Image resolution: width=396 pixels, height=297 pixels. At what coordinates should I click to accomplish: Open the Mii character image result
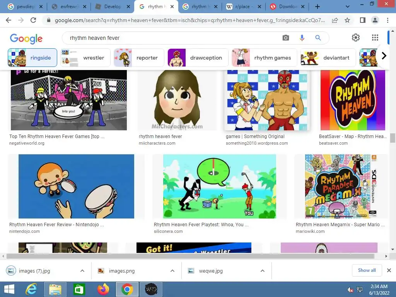click(x=177, y=100)
